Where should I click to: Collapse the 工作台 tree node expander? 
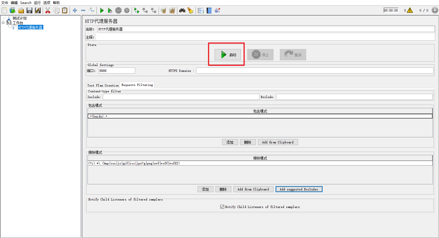pyautogui.click(x=3, y=23)
